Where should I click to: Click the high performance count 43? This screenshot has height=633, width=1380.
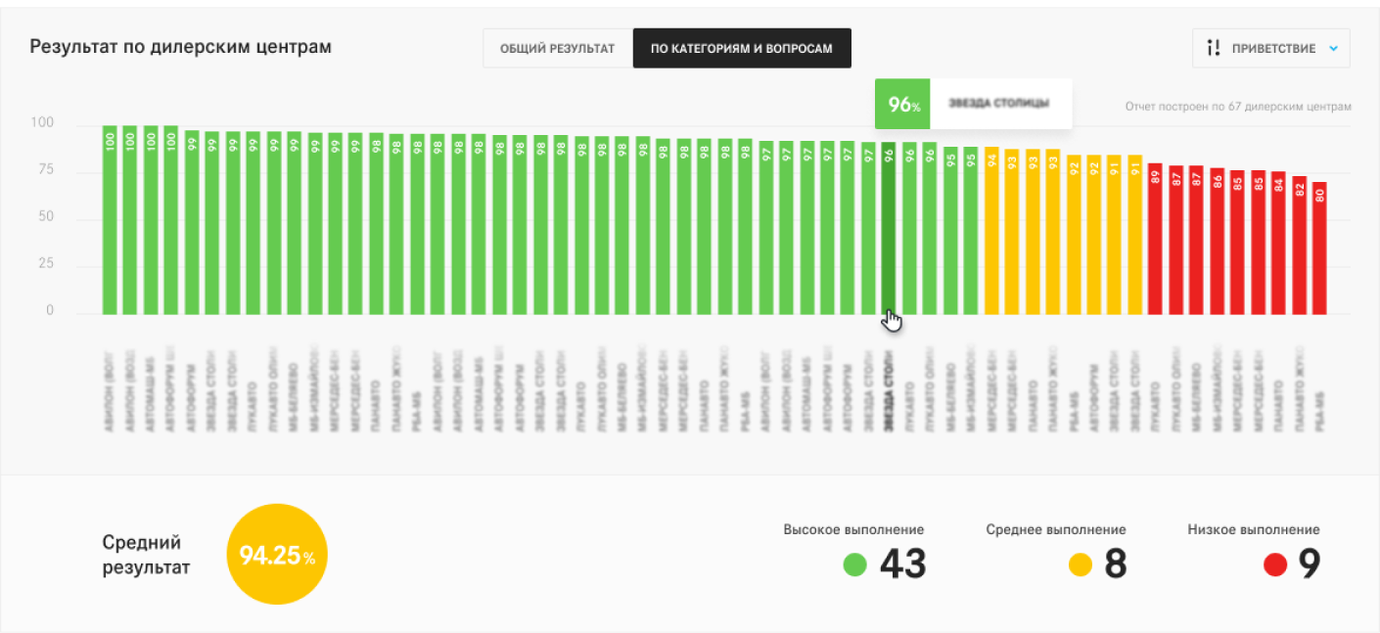click(902, 565)
